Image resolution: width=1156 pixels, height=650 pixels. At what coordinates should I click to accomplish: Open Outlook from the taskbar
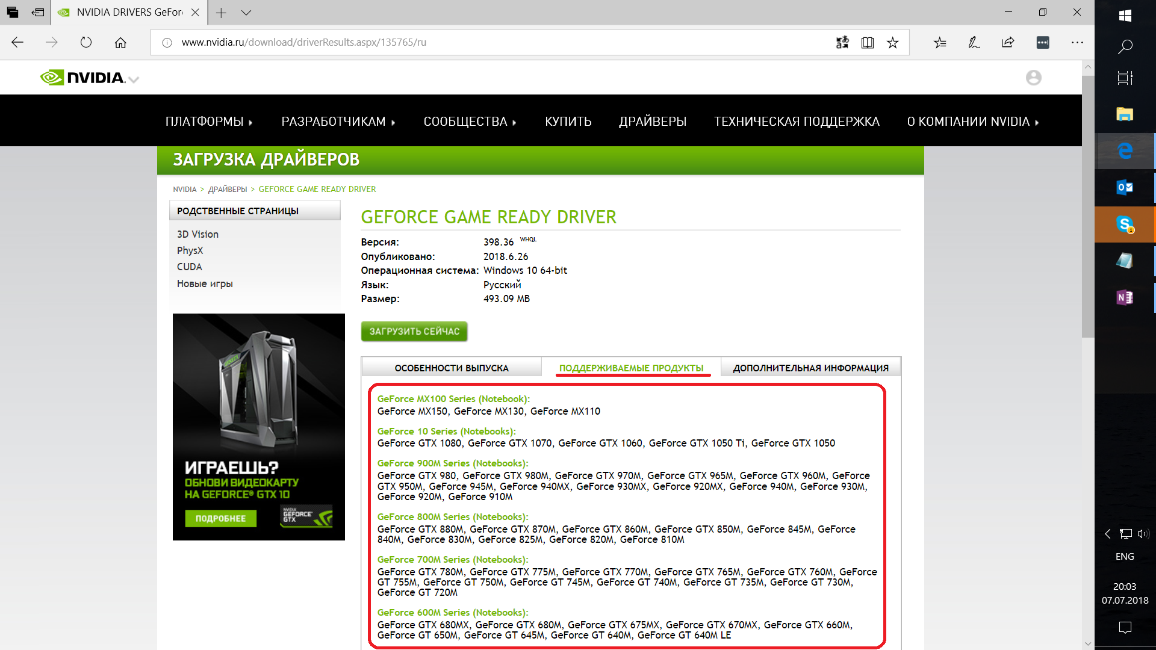tap(1125, 187)
